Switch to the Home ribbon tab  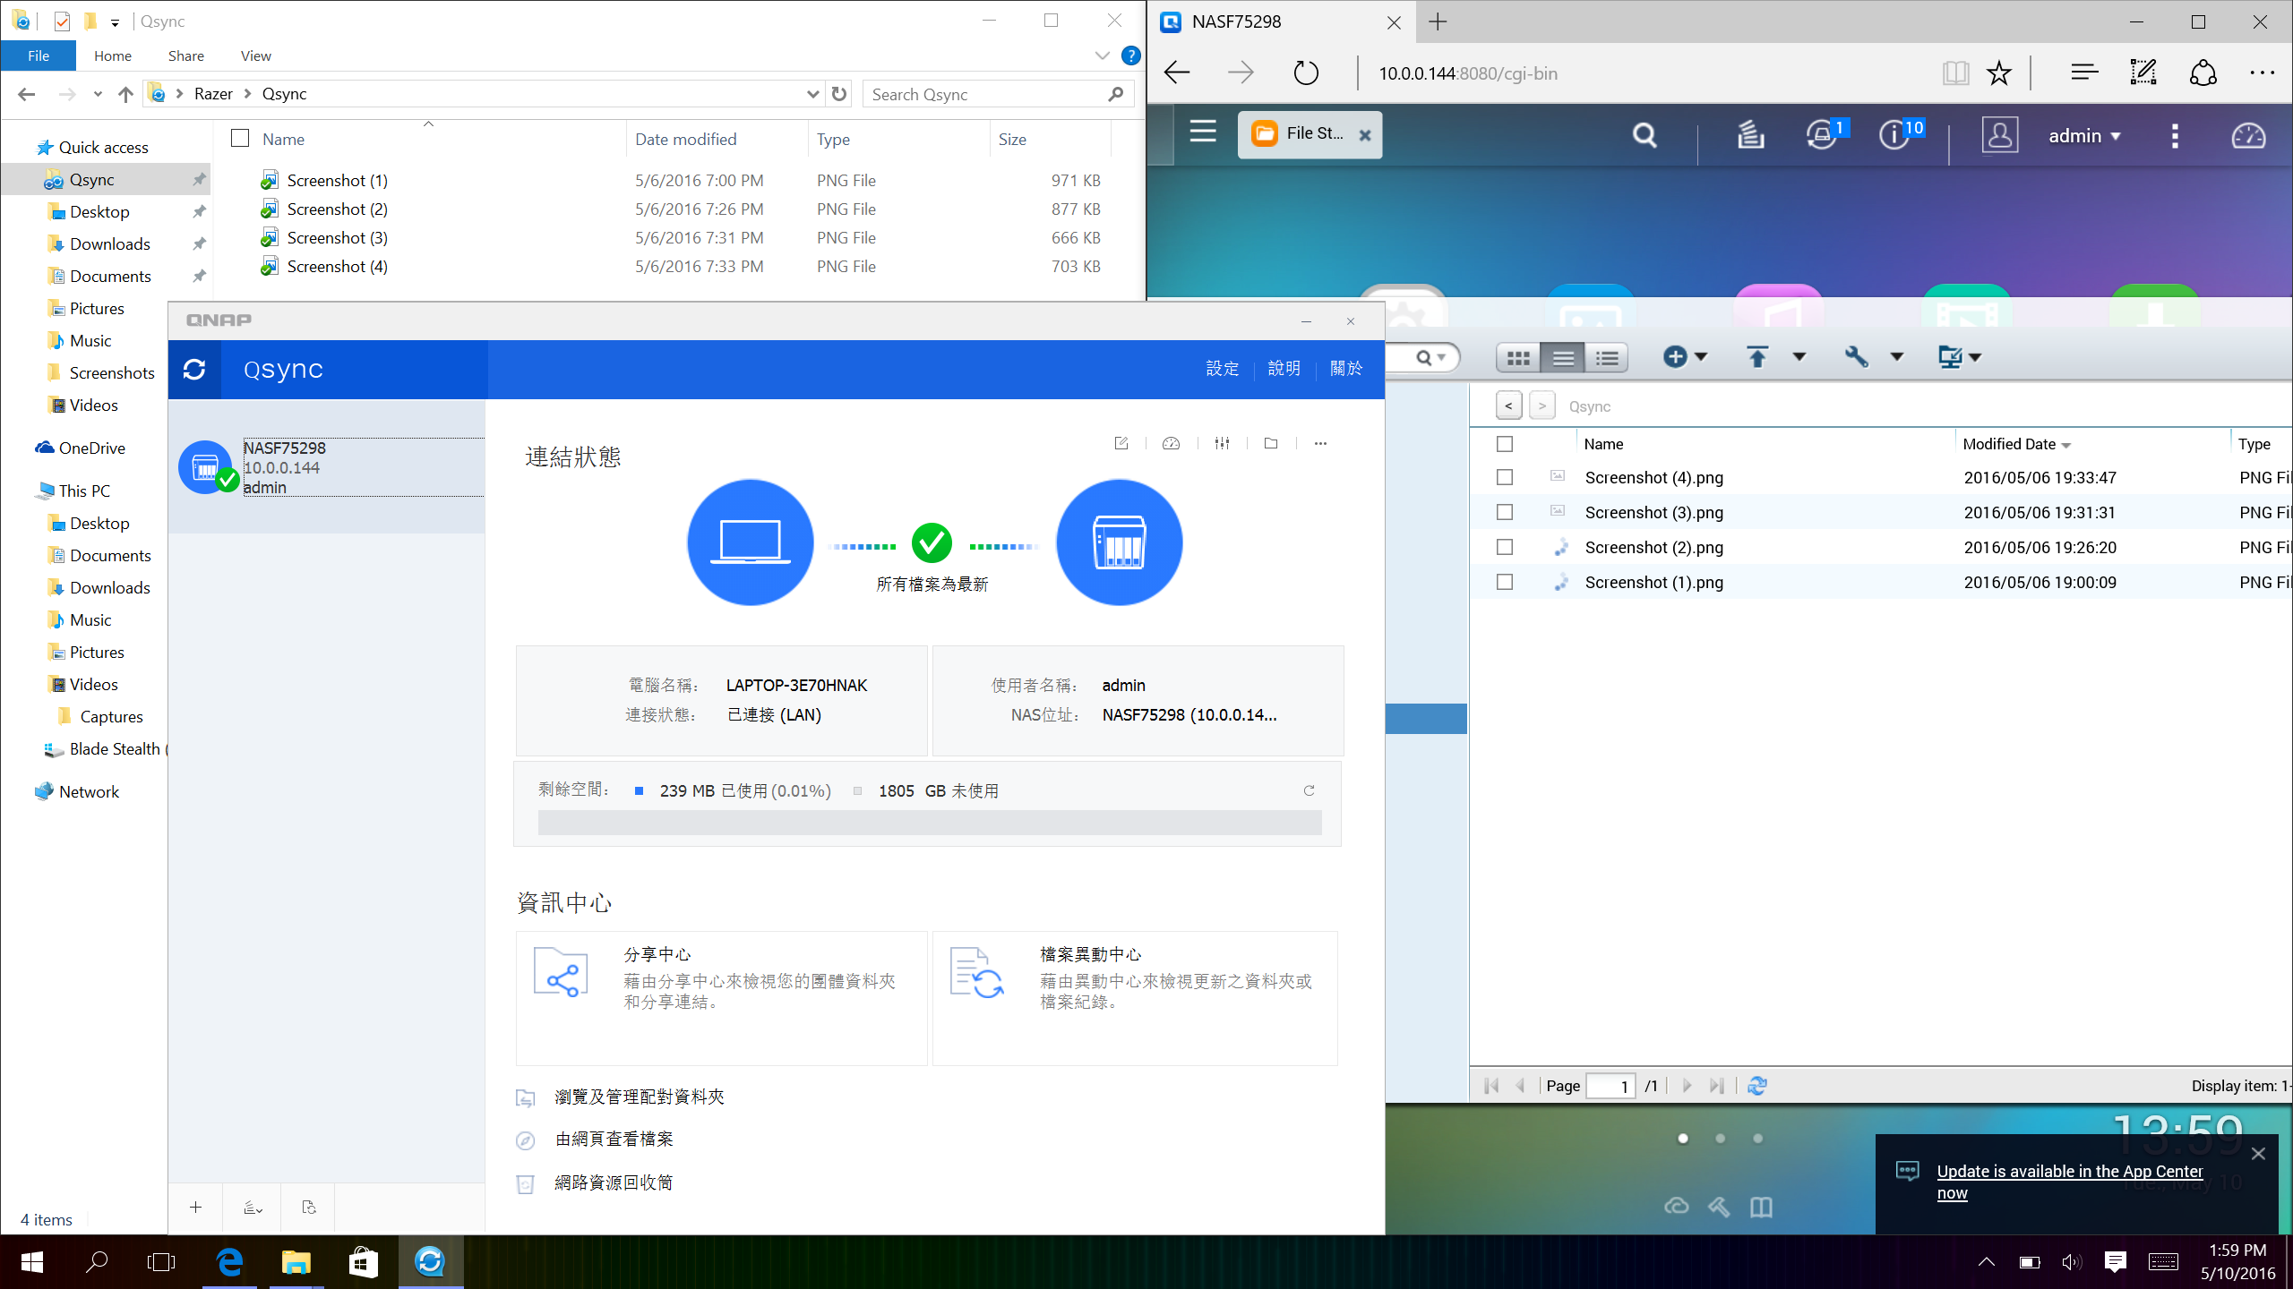point(113,55)
